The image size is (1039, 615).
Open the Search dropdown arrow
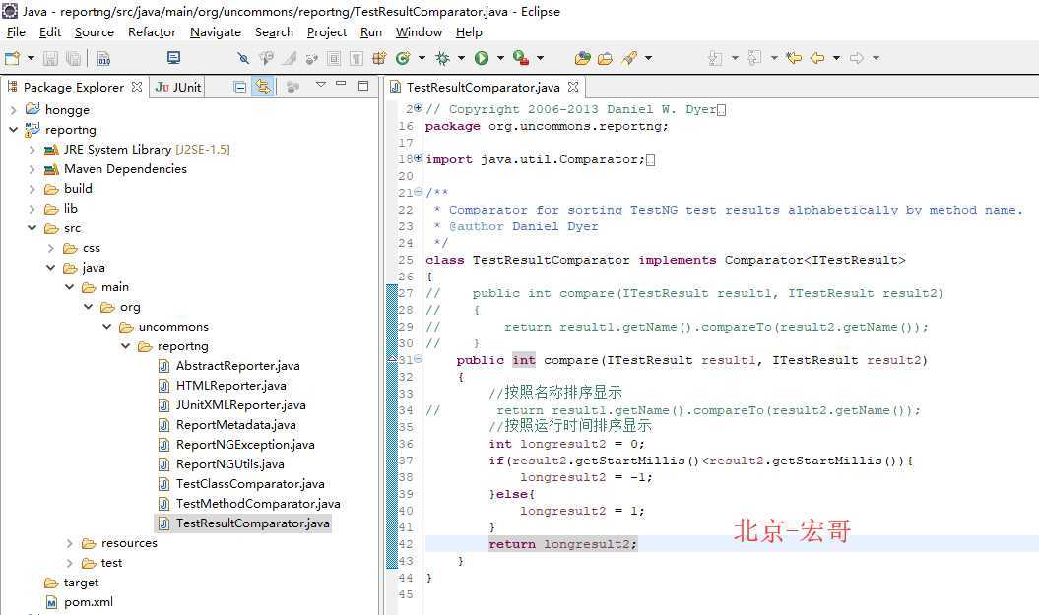point(648,58)
